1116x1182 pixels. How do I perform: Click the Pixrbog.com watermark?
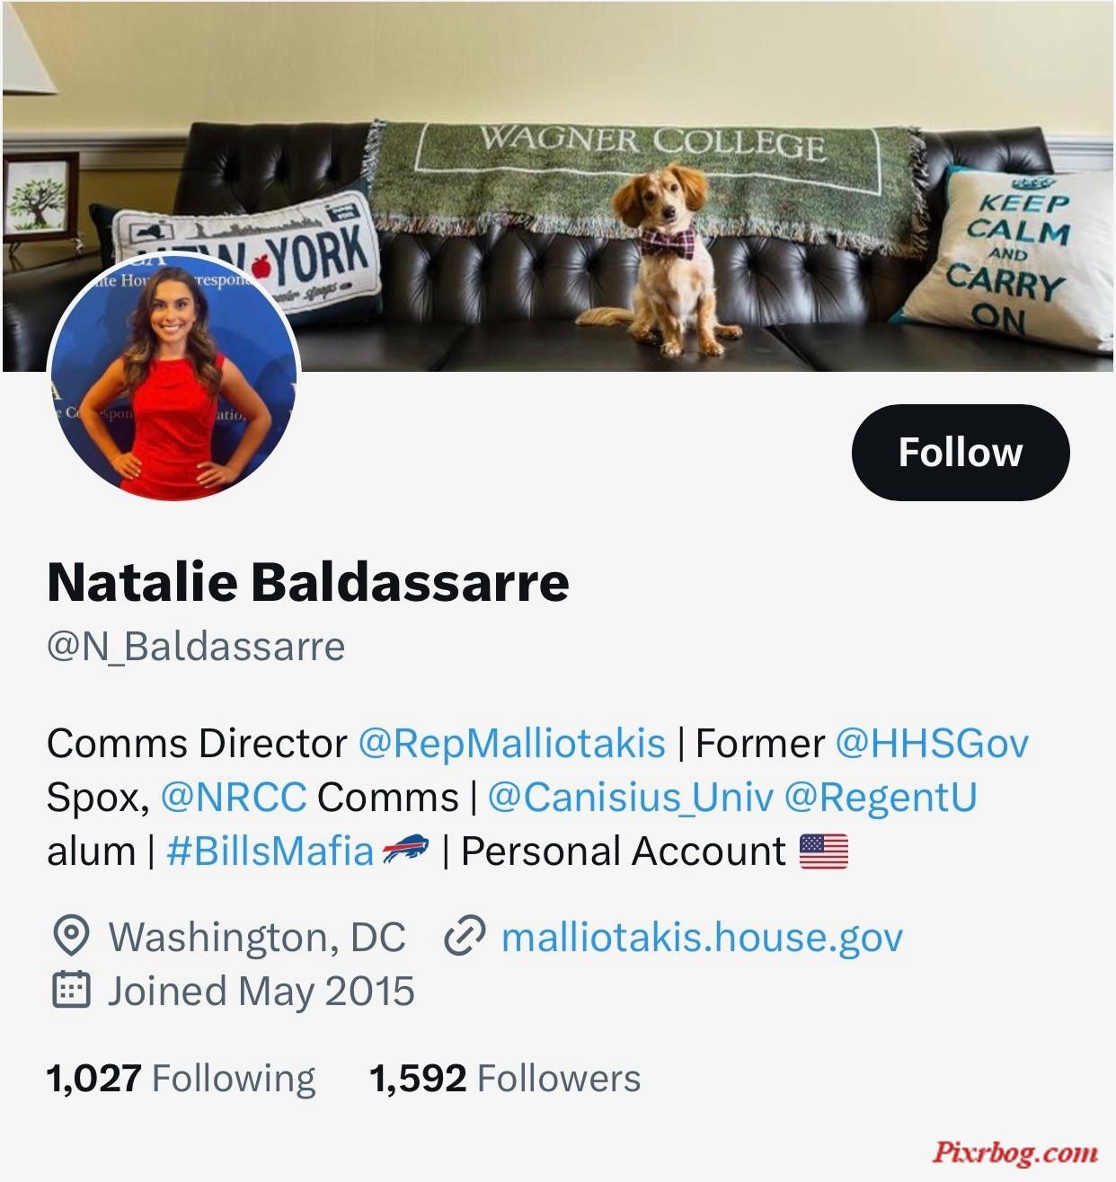1014,1152
